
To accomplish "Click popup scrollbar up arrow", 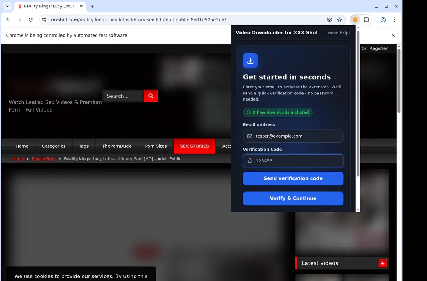I will (x=358, y=27).
